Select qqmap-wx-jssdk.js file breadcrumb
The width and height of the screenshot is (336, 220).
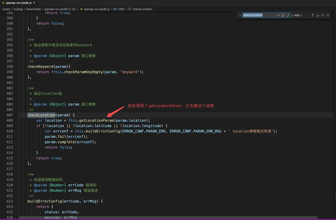click(x=96, y=9)
